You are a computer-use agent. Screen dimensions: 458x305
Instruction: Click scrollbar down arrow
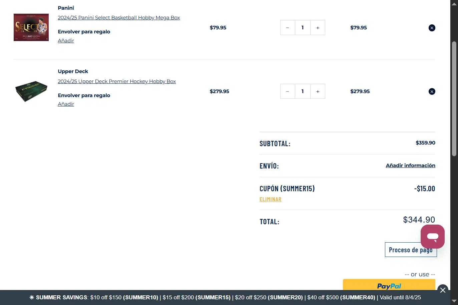[454, 301]
